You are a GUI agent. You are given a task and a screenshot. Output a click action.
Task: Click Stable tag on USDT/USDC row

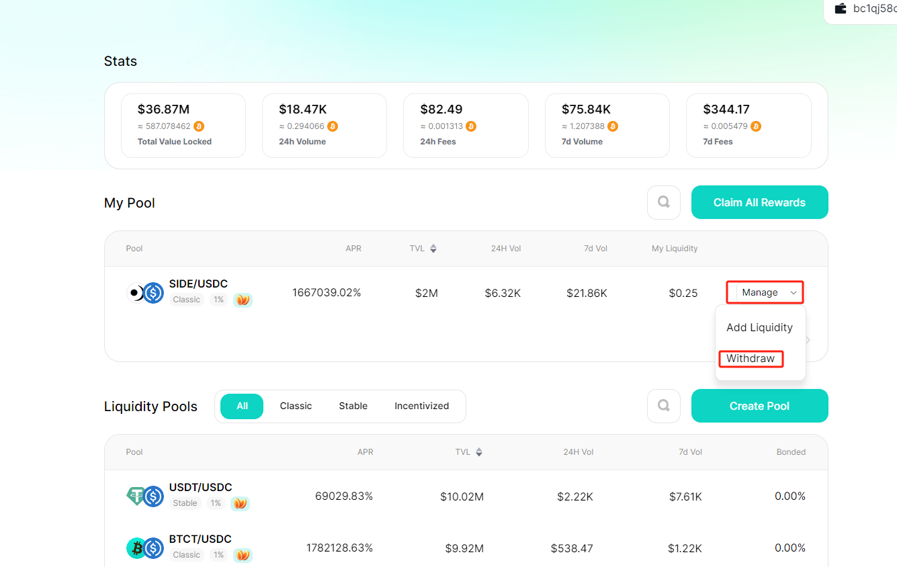click(185, 503)
